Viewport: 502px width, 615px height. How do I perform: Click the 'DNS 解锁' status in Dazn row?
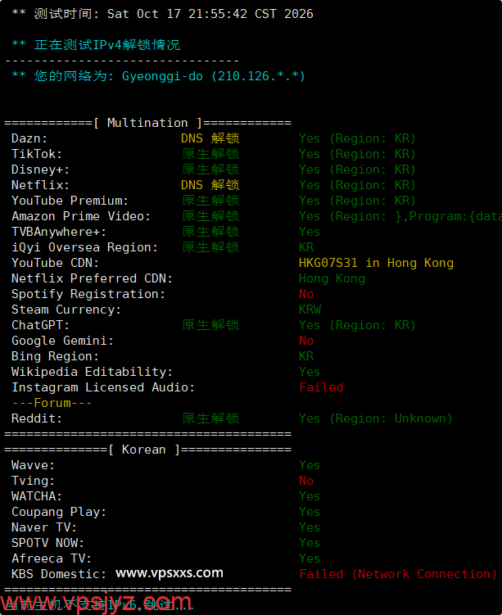pyautogui.click(x=210, y=138)
